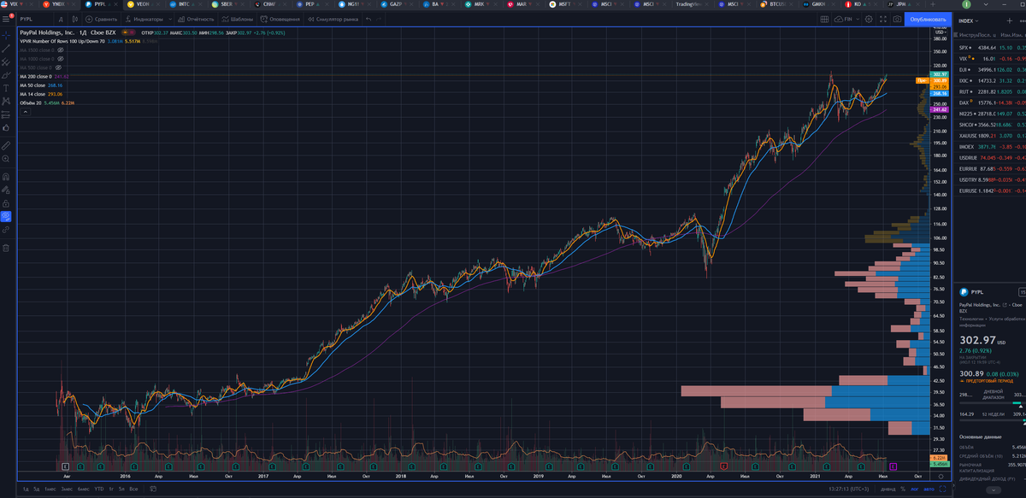Open the INDEX watchlist dropdown

(x=970, y=20)
